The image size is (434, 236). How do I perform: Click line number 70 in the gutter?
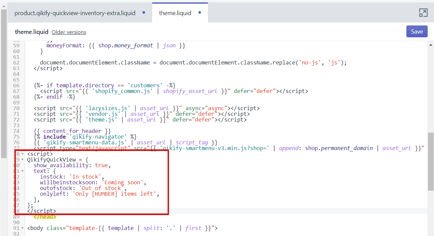coord(16,108)
